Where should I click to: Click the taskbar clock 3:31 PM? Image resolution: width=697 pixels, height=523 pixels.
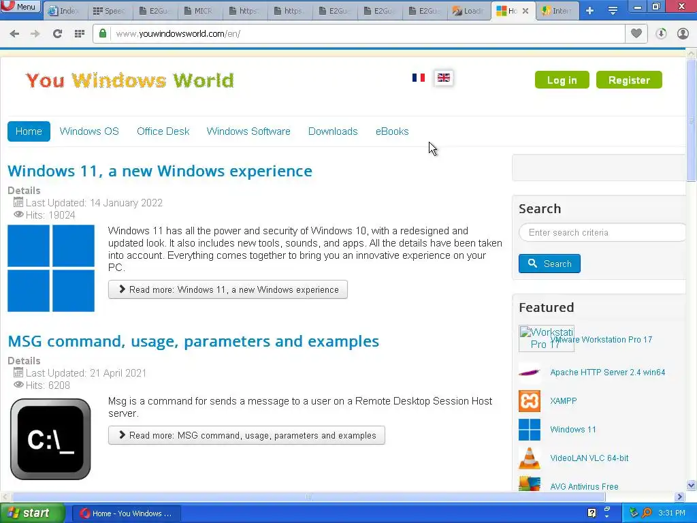672,513
